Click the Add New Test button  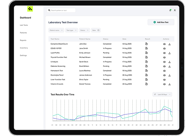coord(161,22)
